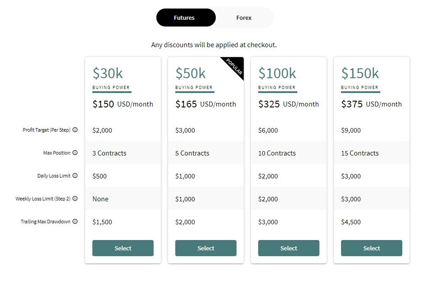Click the Max Position info icon
Screen dimensions: 437x289
(x=75, y=153)
